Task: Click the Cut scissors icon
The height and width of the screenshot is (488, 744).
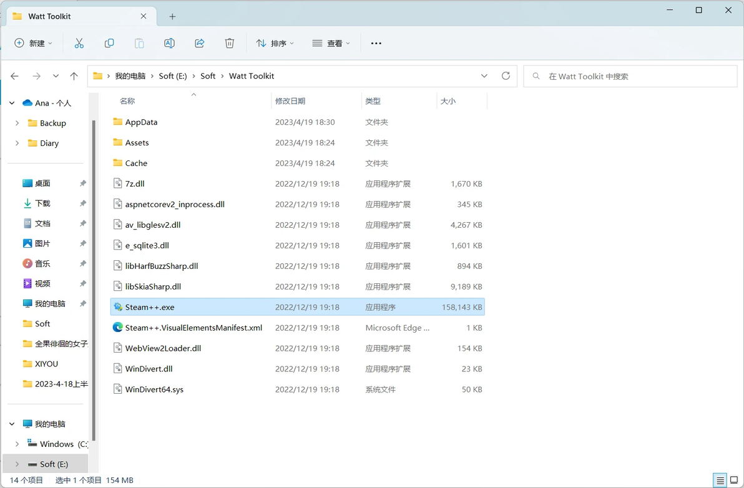Action: (79, 43)
